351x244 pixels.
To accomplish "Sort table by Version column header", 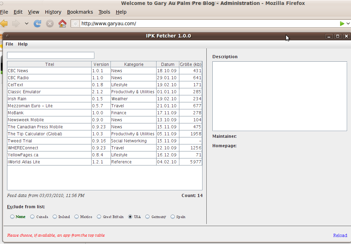I will pos(101,65).
